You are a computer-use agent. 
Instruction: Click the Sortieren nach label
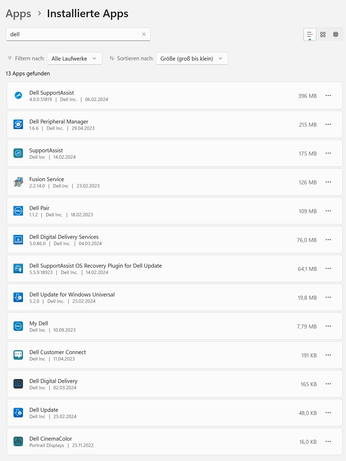135,58
